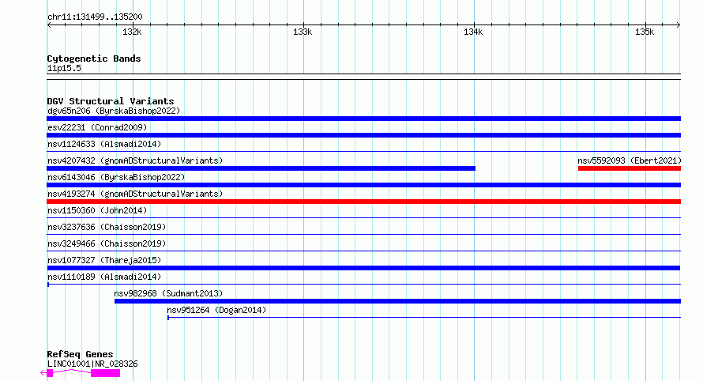Click the DGV Structural Variants track title
The width and height of the screenshot is (703, 381).
pos(111,101)
